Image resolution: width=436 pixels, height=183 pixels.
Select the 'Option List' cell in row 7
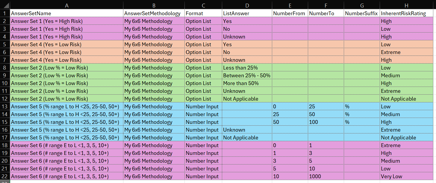(203, 60)
